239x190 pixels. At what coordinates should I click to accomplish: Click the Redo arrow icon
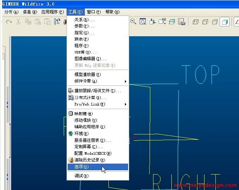9,22
